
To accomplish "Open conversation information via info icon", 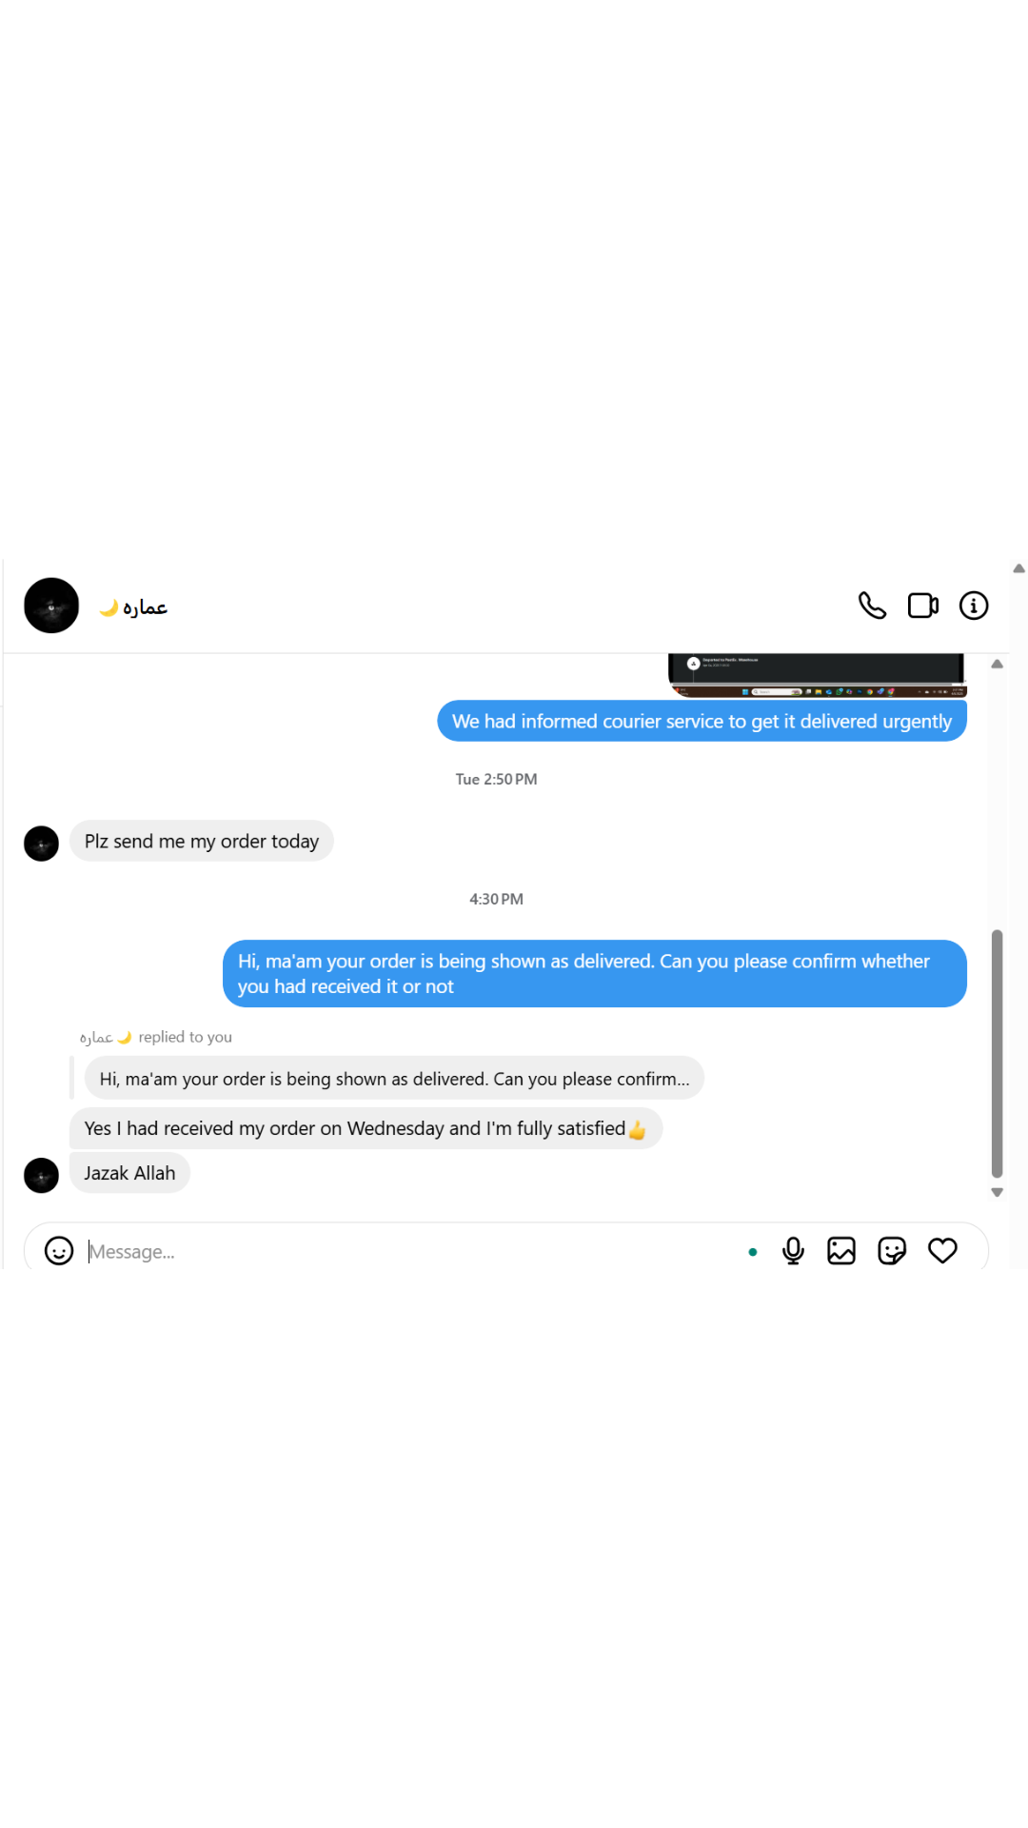I will point(974,606).
